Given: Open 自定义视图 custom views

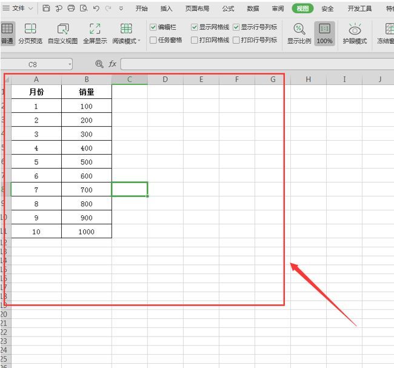Looking at the screenshot, I should 63,33.
